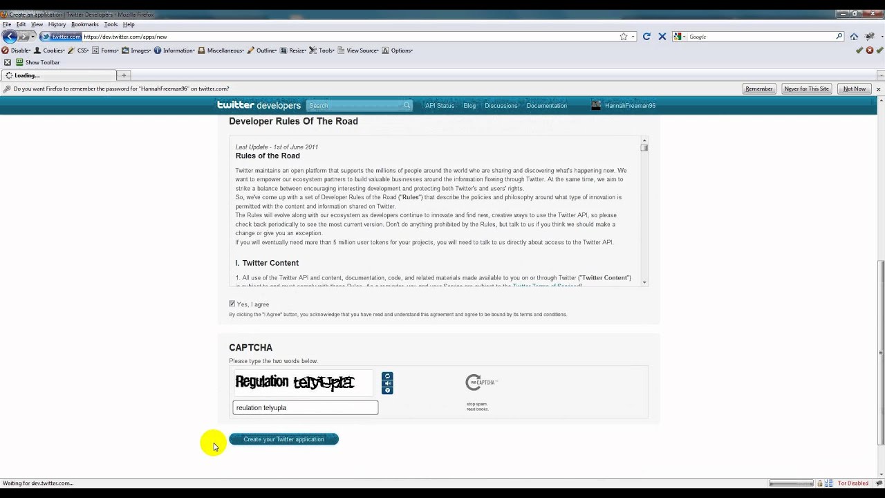Open a new tab with the plus button

point(124,75)
